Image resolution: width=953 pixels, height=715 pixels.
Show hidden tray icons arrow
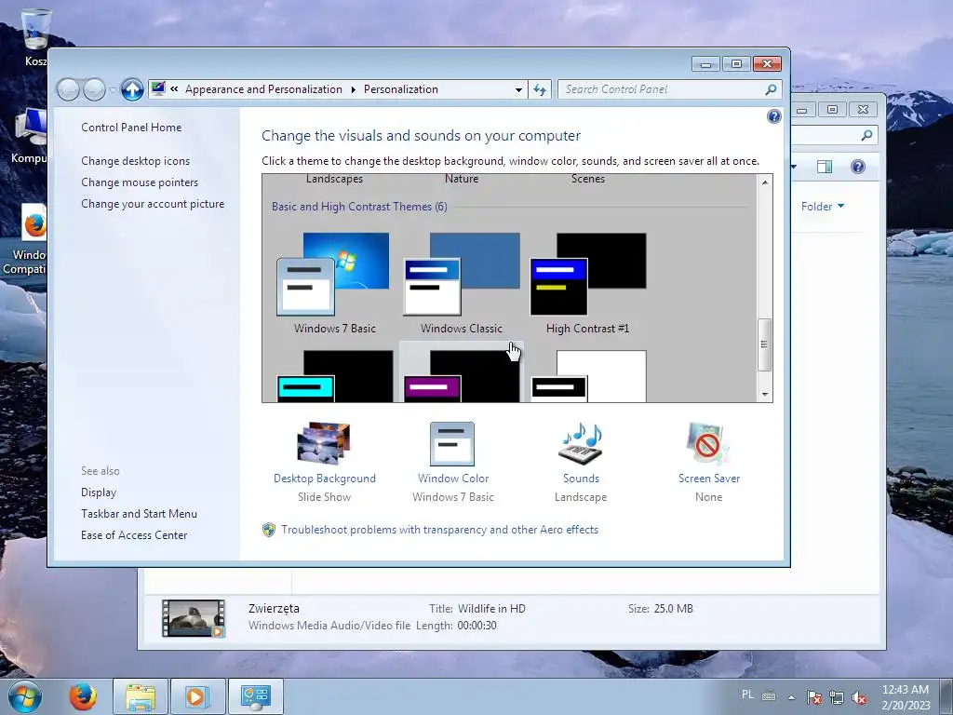point(791,697)
